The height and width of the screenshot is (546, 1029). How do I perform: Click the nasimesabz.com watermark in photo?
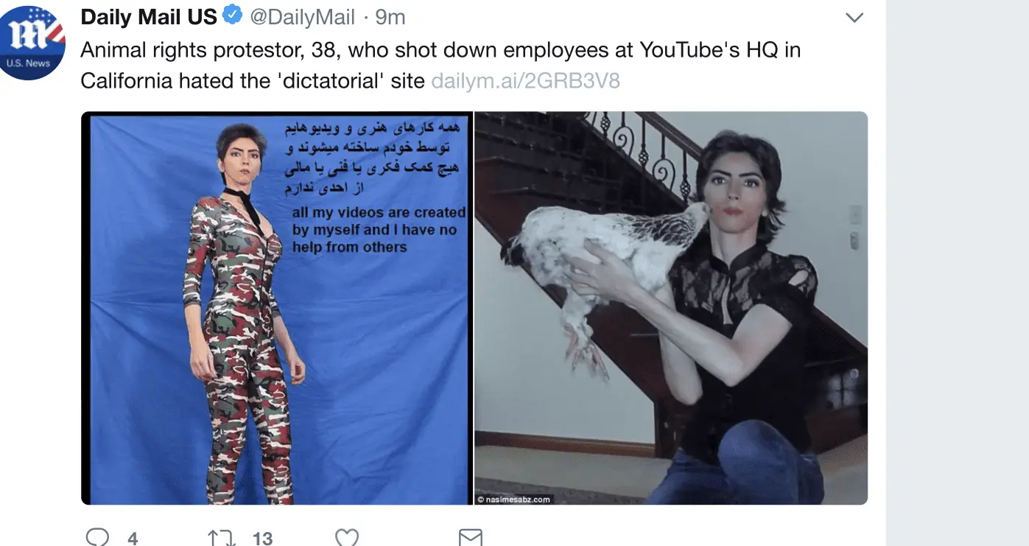[514, 500]
